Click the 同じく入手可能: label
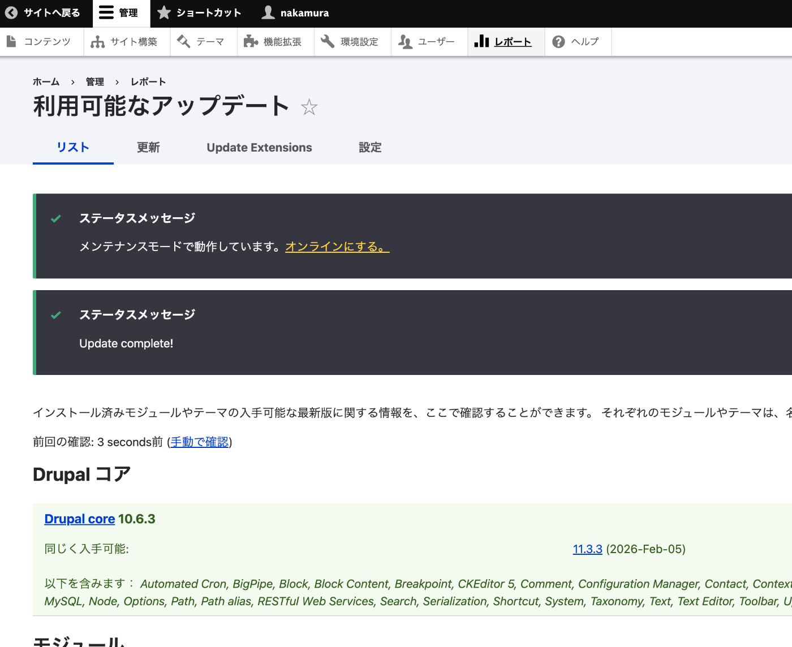Viewport: 792px width, 647px height. tap(87, 549)
